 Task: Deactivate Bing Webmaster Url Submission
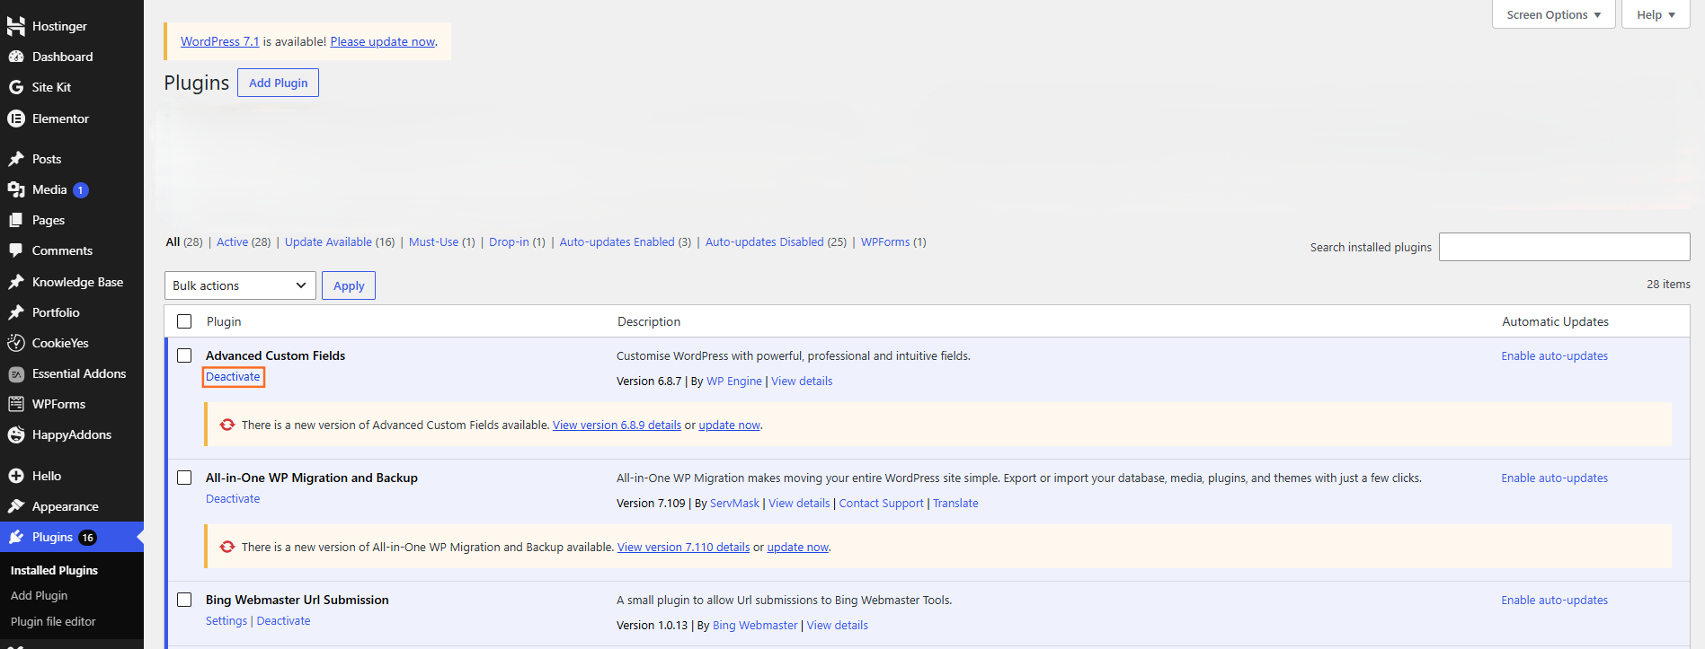[x=283, y=621]
